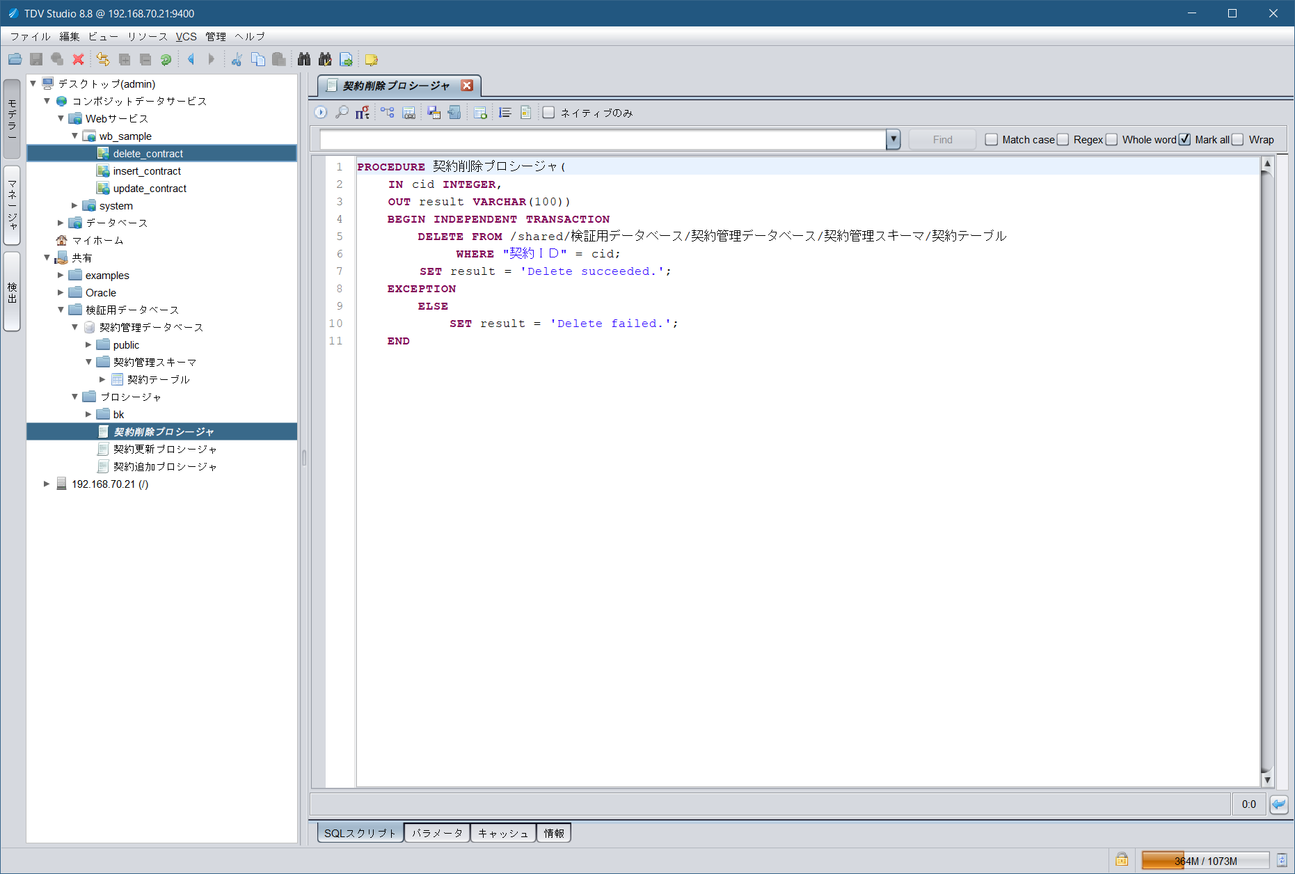Expand the Oracle folder node
The height and width of the screenshot is (874, 1295).
click(x=61, y=292)
